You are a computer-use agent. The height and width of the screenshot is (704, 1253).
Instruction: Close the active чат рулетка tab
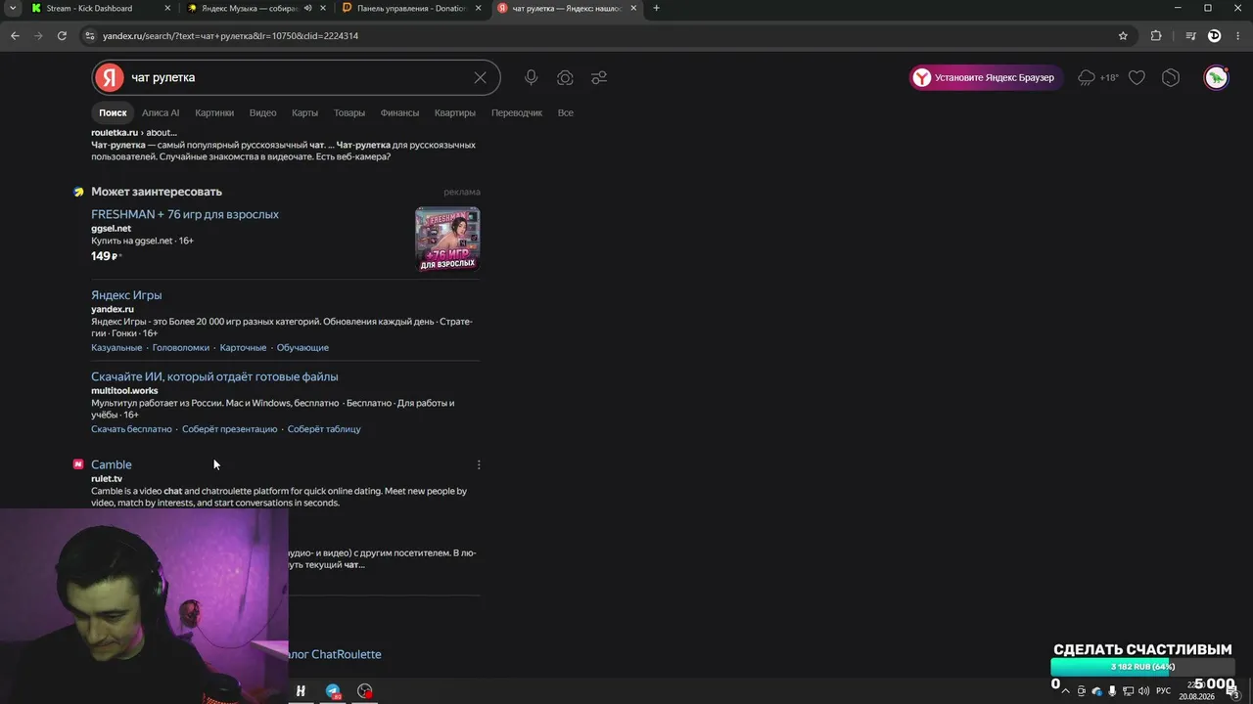633,8
